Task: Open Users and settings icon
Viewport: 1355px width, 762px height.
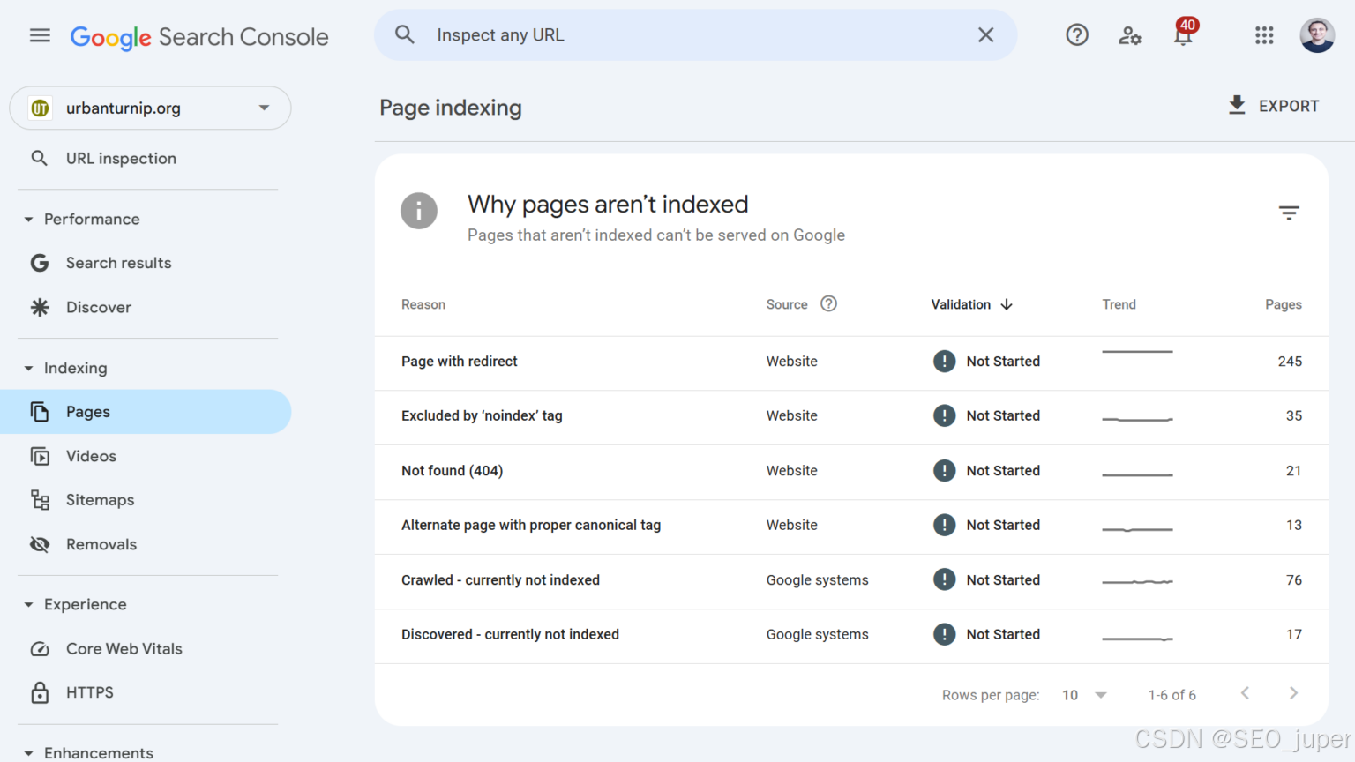Action: point(1130,35)
